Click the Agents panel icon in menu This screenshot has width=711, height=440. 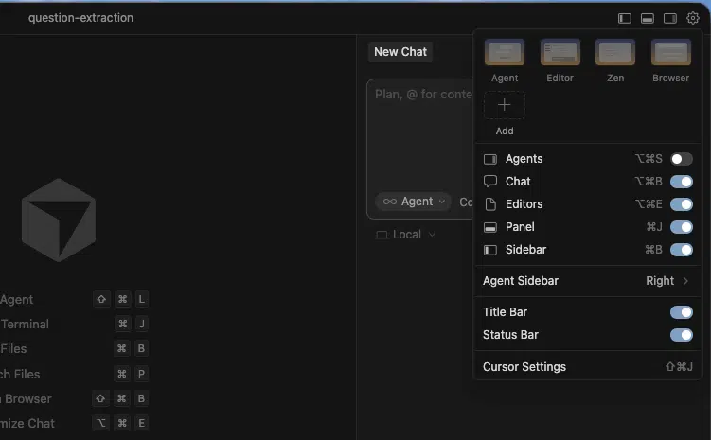click(x=490, y=159)
